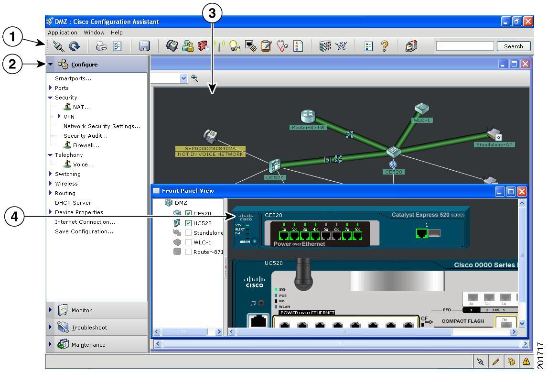Open NAT... under Security

[x=81, y=107]
